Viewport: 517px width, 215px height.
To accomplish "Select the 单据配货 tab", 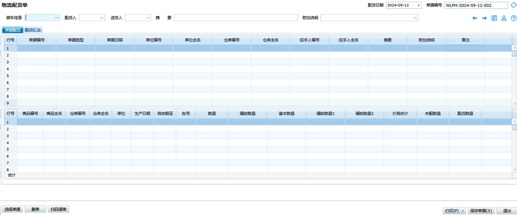I will point(13,30).
